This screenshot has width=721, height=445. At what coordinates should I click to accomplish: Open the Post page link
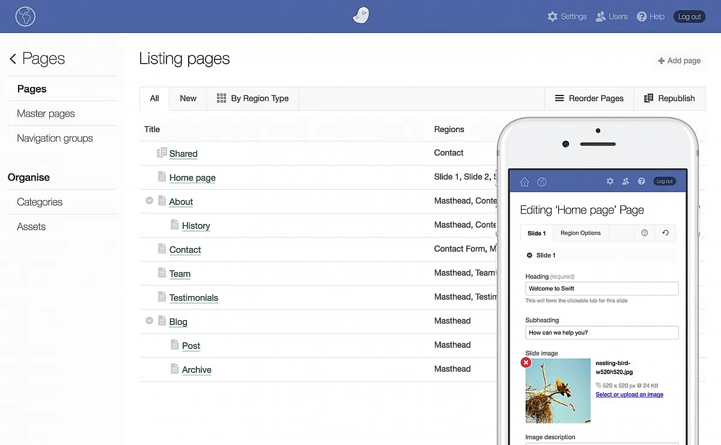191,346
